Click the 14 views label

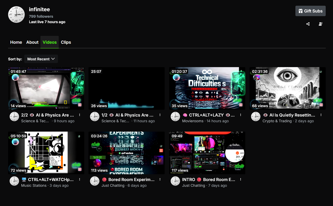tap(18, 106)
